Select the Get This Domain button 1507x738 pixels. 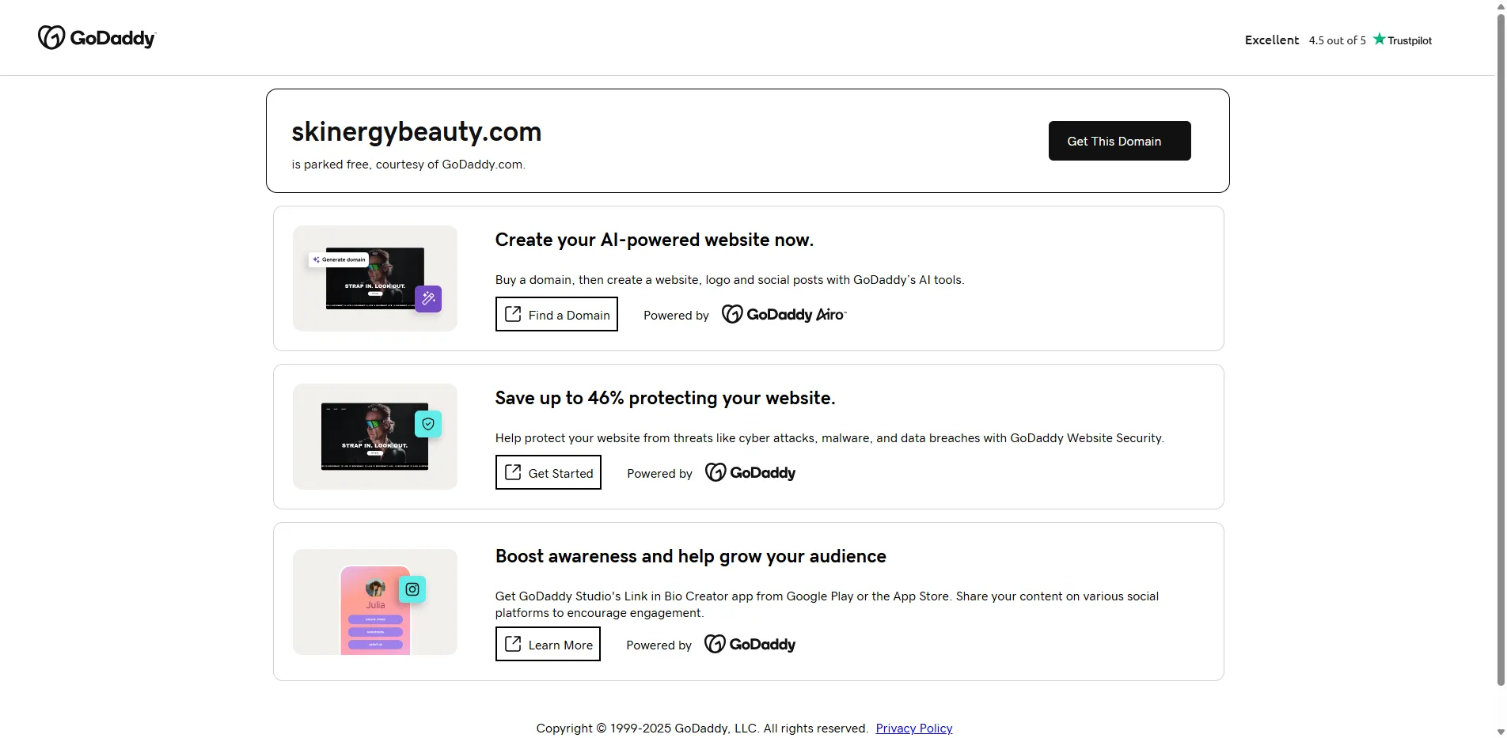point(1119,141)
